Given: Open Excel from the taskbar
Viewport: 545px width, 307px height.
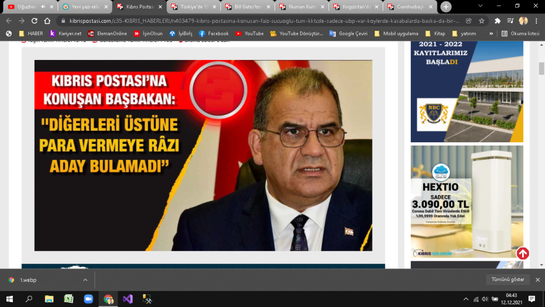Looking at the screenshot, I should [x=69, y=299].
